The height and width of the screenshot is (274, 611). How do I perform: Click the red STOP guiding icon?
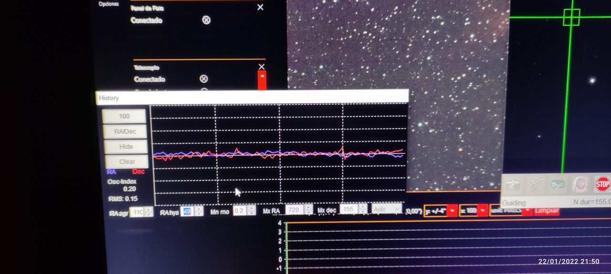(602, 184)
